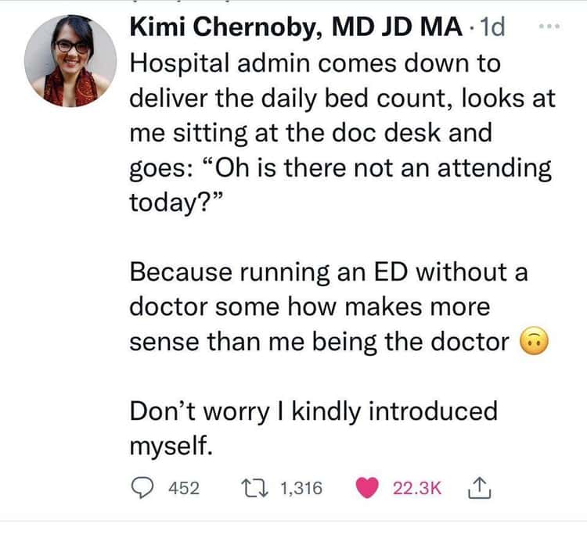Open Kimi Chernoby, MD JD MA profile name
The height and width of the screenshot is (538, 587).
[x=296, y=27]
